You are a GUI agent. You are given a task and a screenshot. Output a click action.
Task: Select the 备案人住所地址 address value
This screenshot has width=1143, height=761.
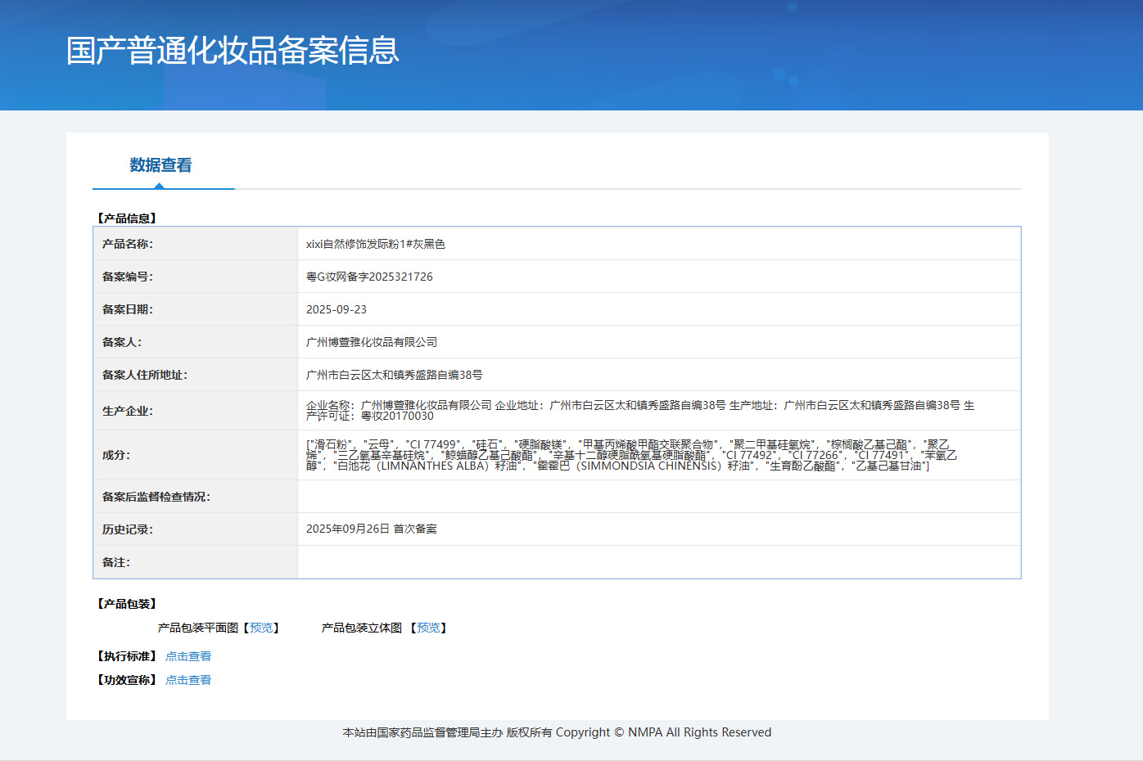(x=395, y=375)
